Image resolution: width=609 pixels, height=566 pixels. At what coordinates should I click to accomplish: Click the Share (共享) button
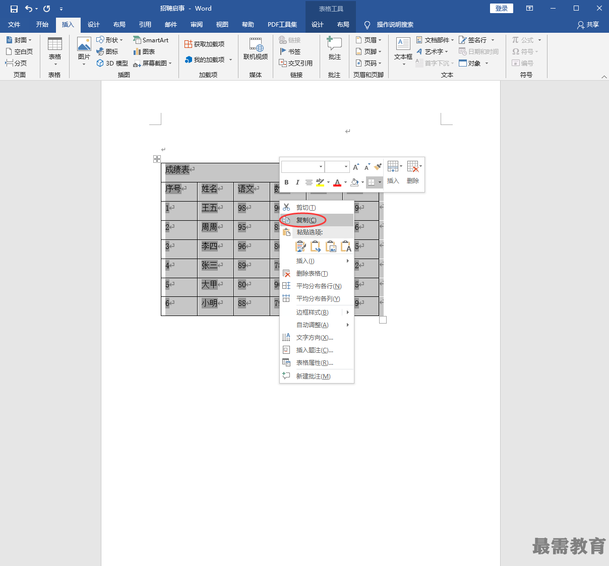[x=588, y=24]
